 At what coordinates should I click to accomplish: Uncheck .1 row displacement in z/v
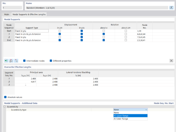click(60, 34)
